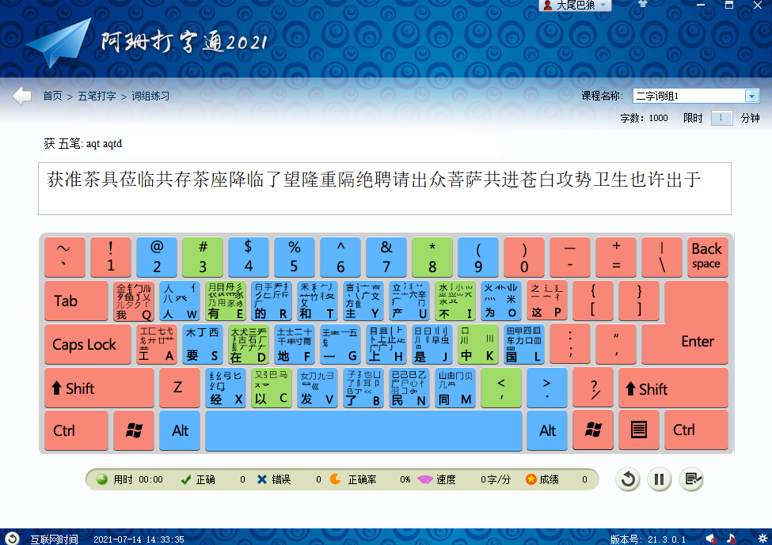Click the F key labeled 地
Image resolution: width=772 pixels, height=545 pixels.
click(x=294, y=344)
